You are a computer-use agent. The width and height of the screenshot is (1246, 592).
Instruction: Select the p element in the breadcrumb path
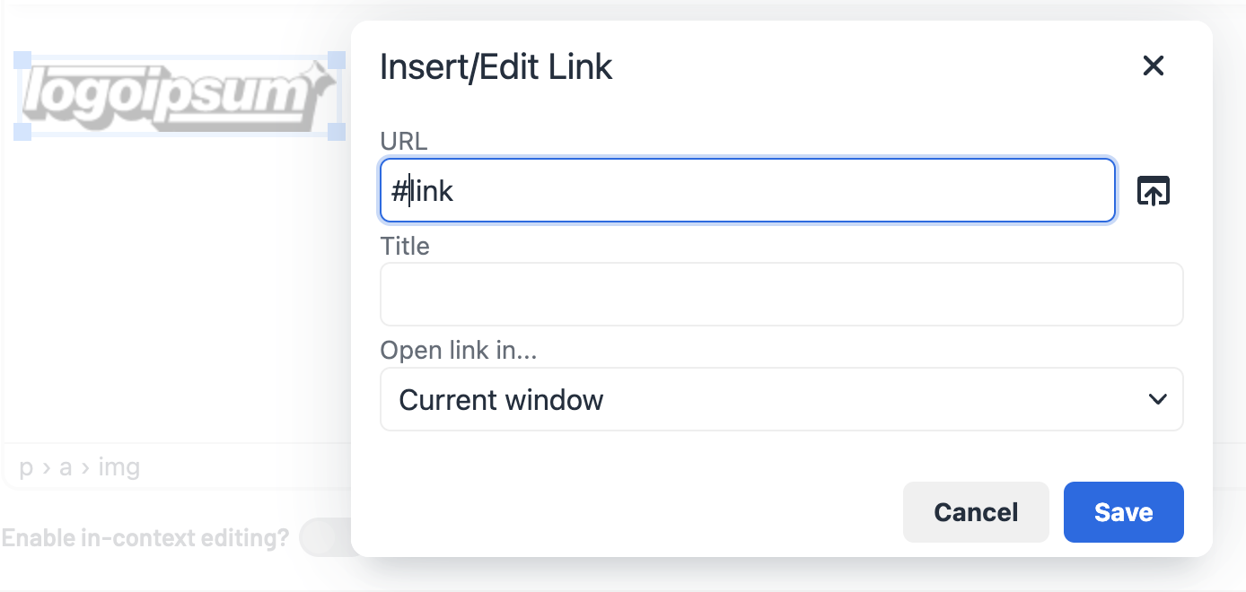click(26, 467)
